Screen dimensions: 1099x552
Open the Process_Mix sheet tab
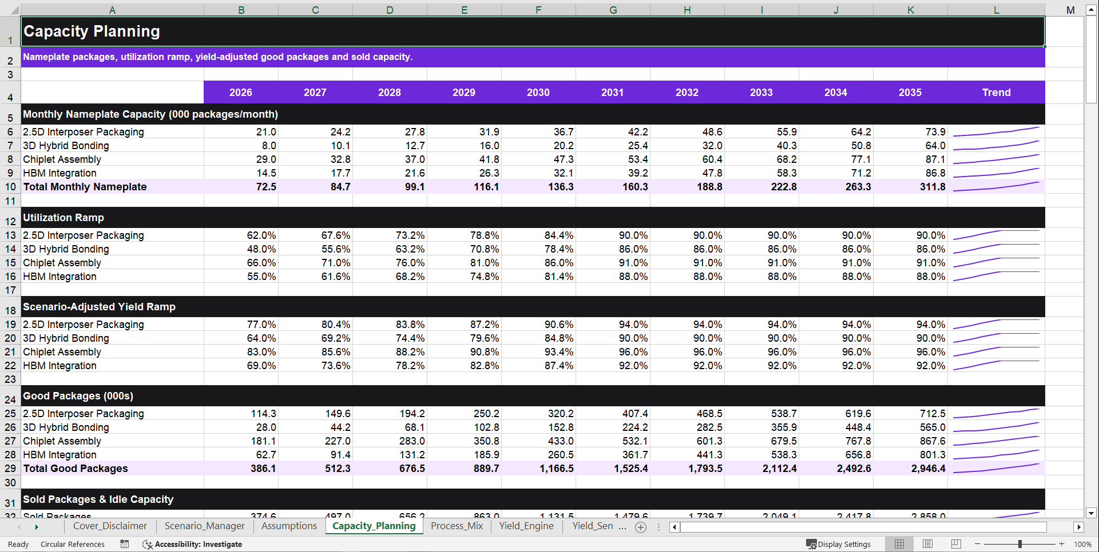(457, 526)
